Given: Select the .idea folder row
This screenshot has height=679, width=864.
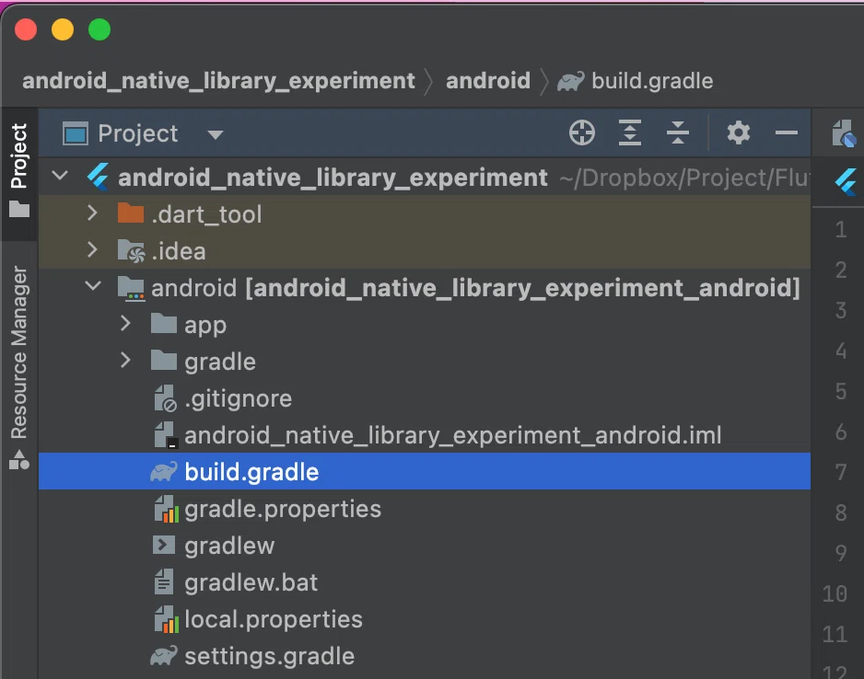Looking at the screenshot, I should tap(425, 251).
